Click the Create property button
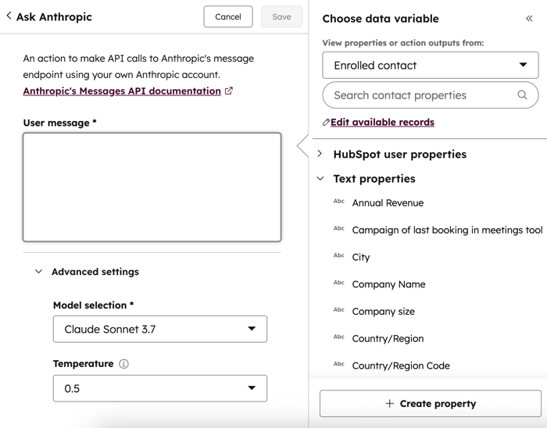Image resolution: width=547 pixels, height=428 pixels. click(x=431, y=404)
